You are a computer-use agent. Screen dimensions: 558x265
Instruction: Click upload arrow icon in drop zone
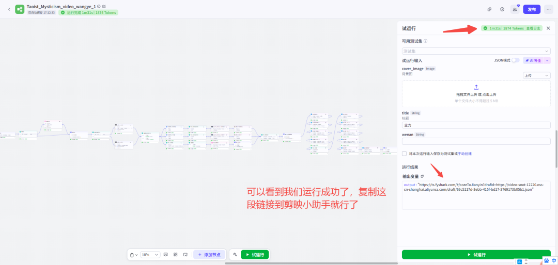(x=476, y=87)
